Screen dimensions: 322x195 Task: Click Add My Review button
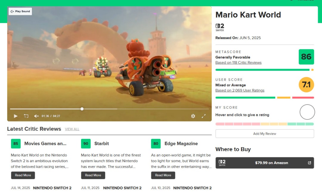point(264,133)
